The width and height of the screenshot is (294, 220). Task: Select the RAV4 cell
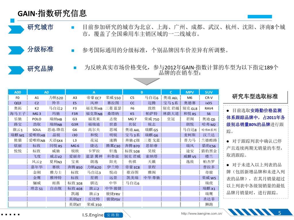209,108
